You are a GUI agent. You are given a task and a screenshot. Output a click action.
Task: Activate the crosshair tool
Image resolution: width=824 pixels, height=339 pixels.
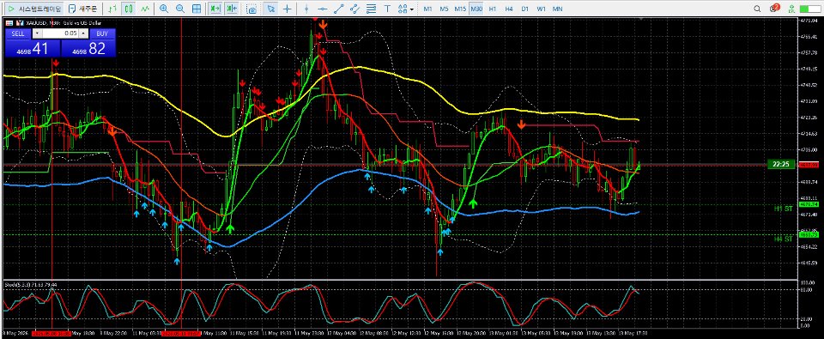[x=287, y=9]
